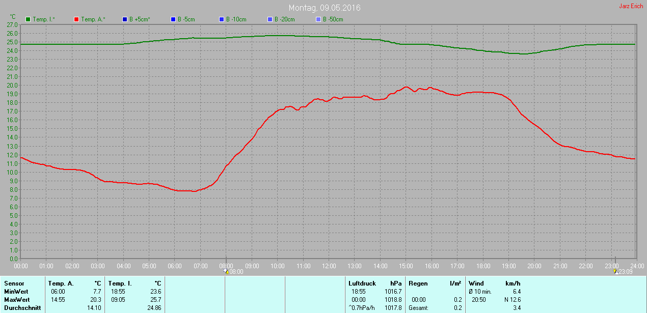Viewport: 647px width, 313px height.
Task: Click the B +5cm legend square
Action: pos(125,19)
